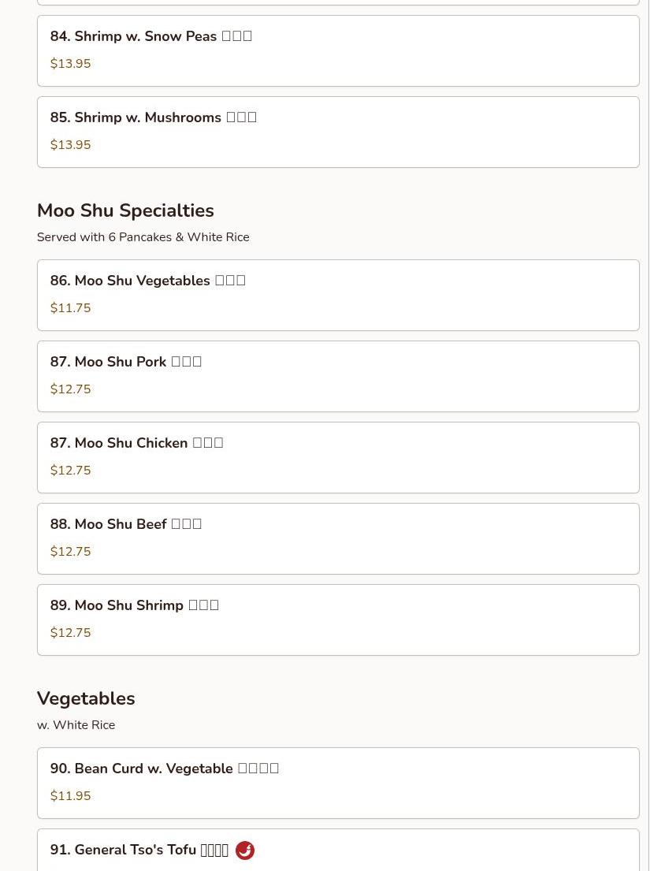The image size is (665, 871).
Task: Click the price of Shrimp w. Snow Peas
Action: coord(70,64)
